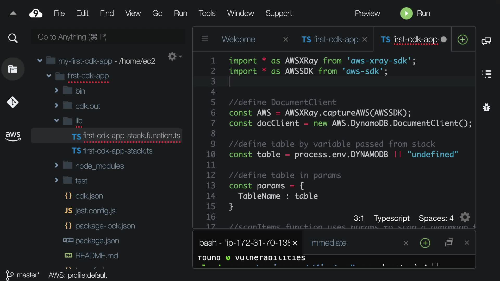Open the search icon in left sidebar
The height and width of the screenshot is (281, 500).
(13, 38)
